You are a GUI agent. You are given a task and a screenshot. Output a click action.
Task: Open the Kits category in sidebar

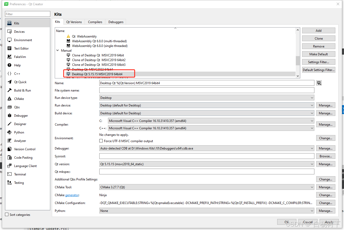tap(28, 23)
